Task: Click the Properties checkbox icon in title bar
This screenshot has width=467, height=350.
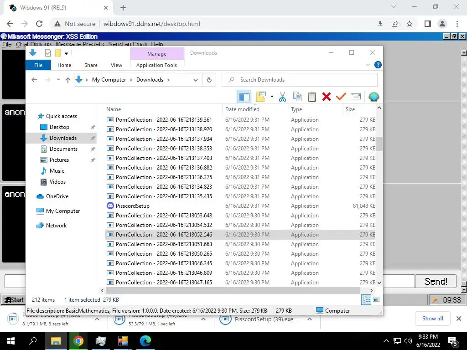Action: coord(47,53)
